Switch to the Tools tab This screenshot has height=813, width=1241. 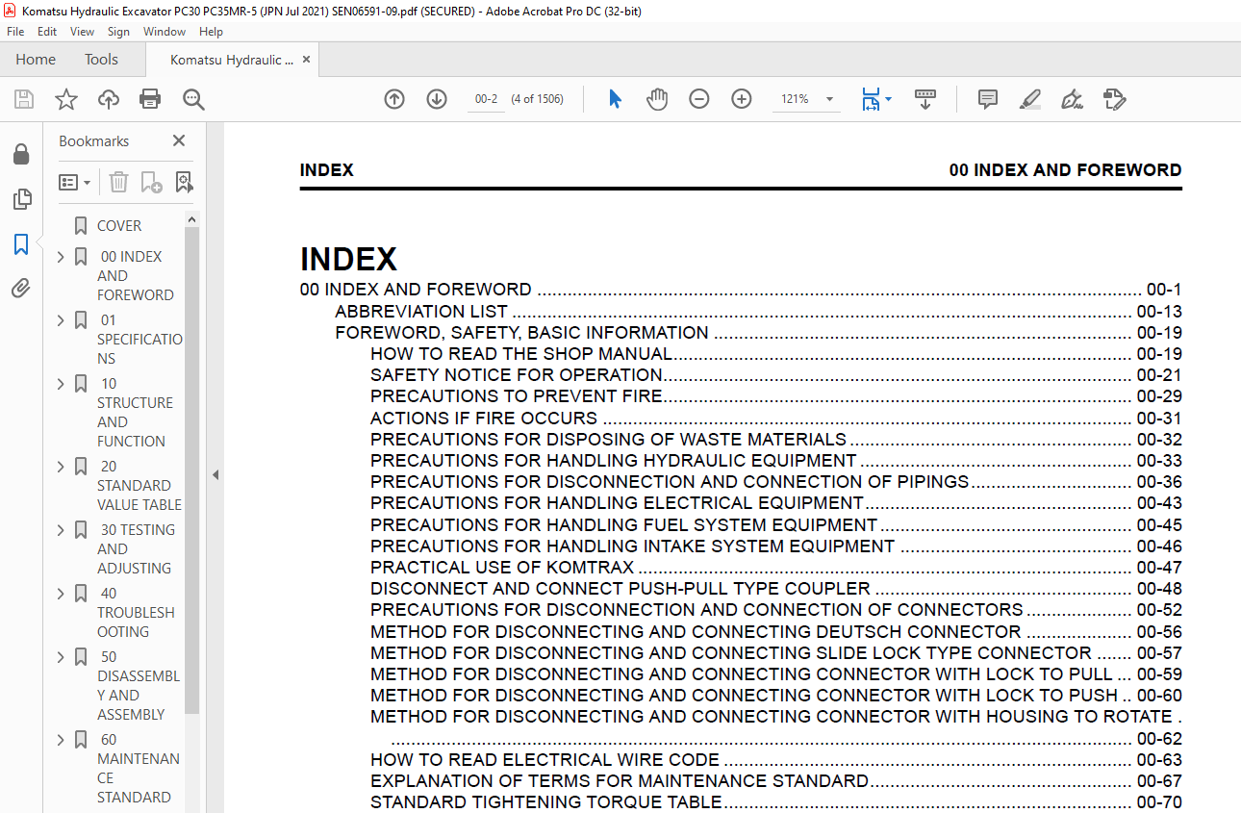click(101, 60)
